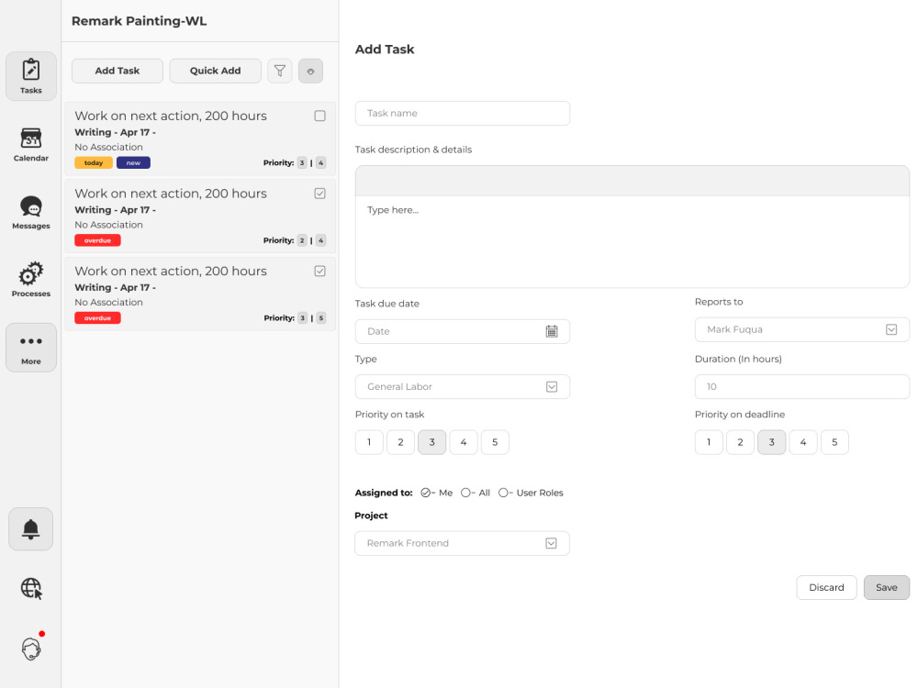Screen dimensions: 918x688
Task: Set priority on deadline to 4
Action: click(802, 442)
